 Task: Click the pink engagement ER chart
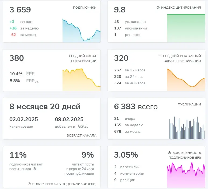(x=186, y=175)
